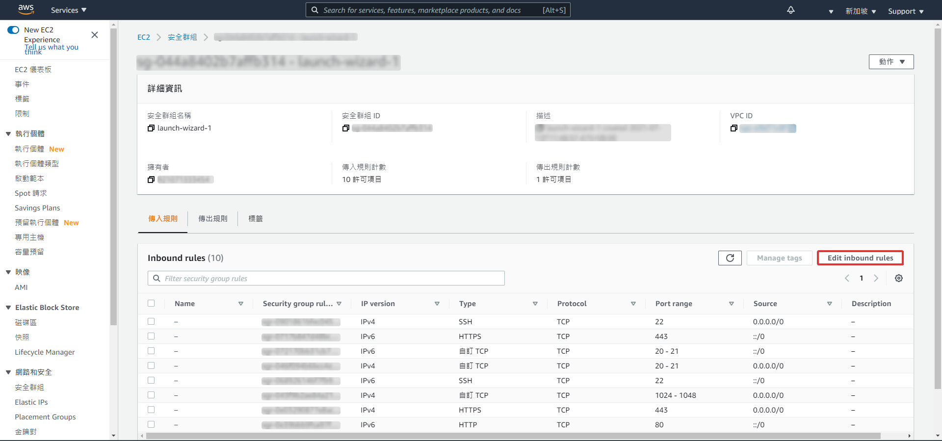Open Elastic IPs in sidebar
Image resolution: width=942 pixels, height=441 pixels.
click(x=31, y=402)
